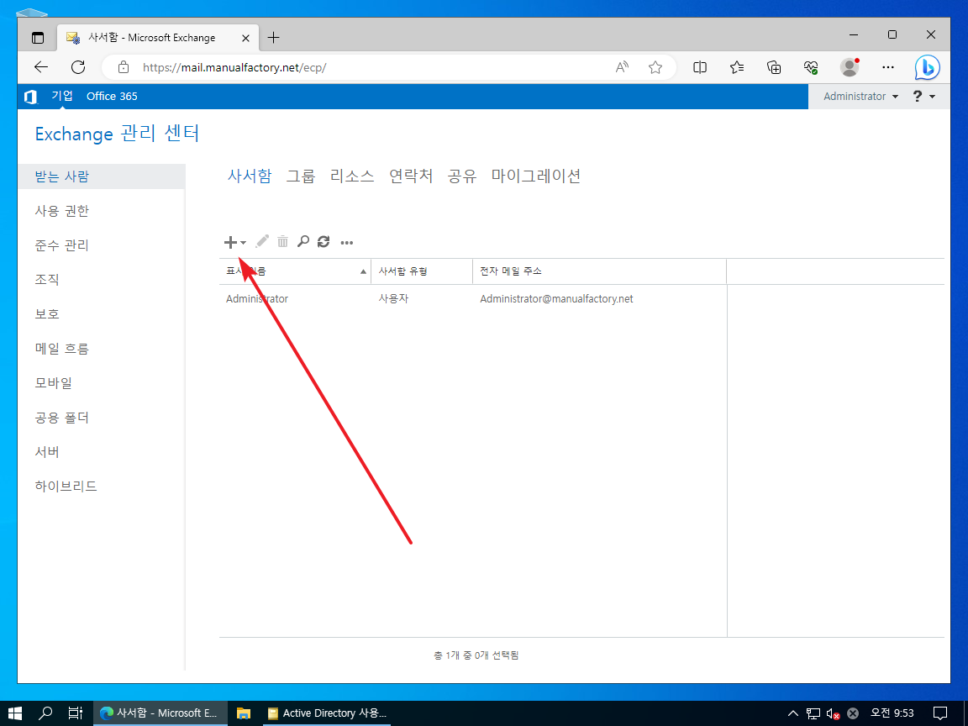Open the notification center icon
This screenshot has height=726, width=968.
point(939,713)
